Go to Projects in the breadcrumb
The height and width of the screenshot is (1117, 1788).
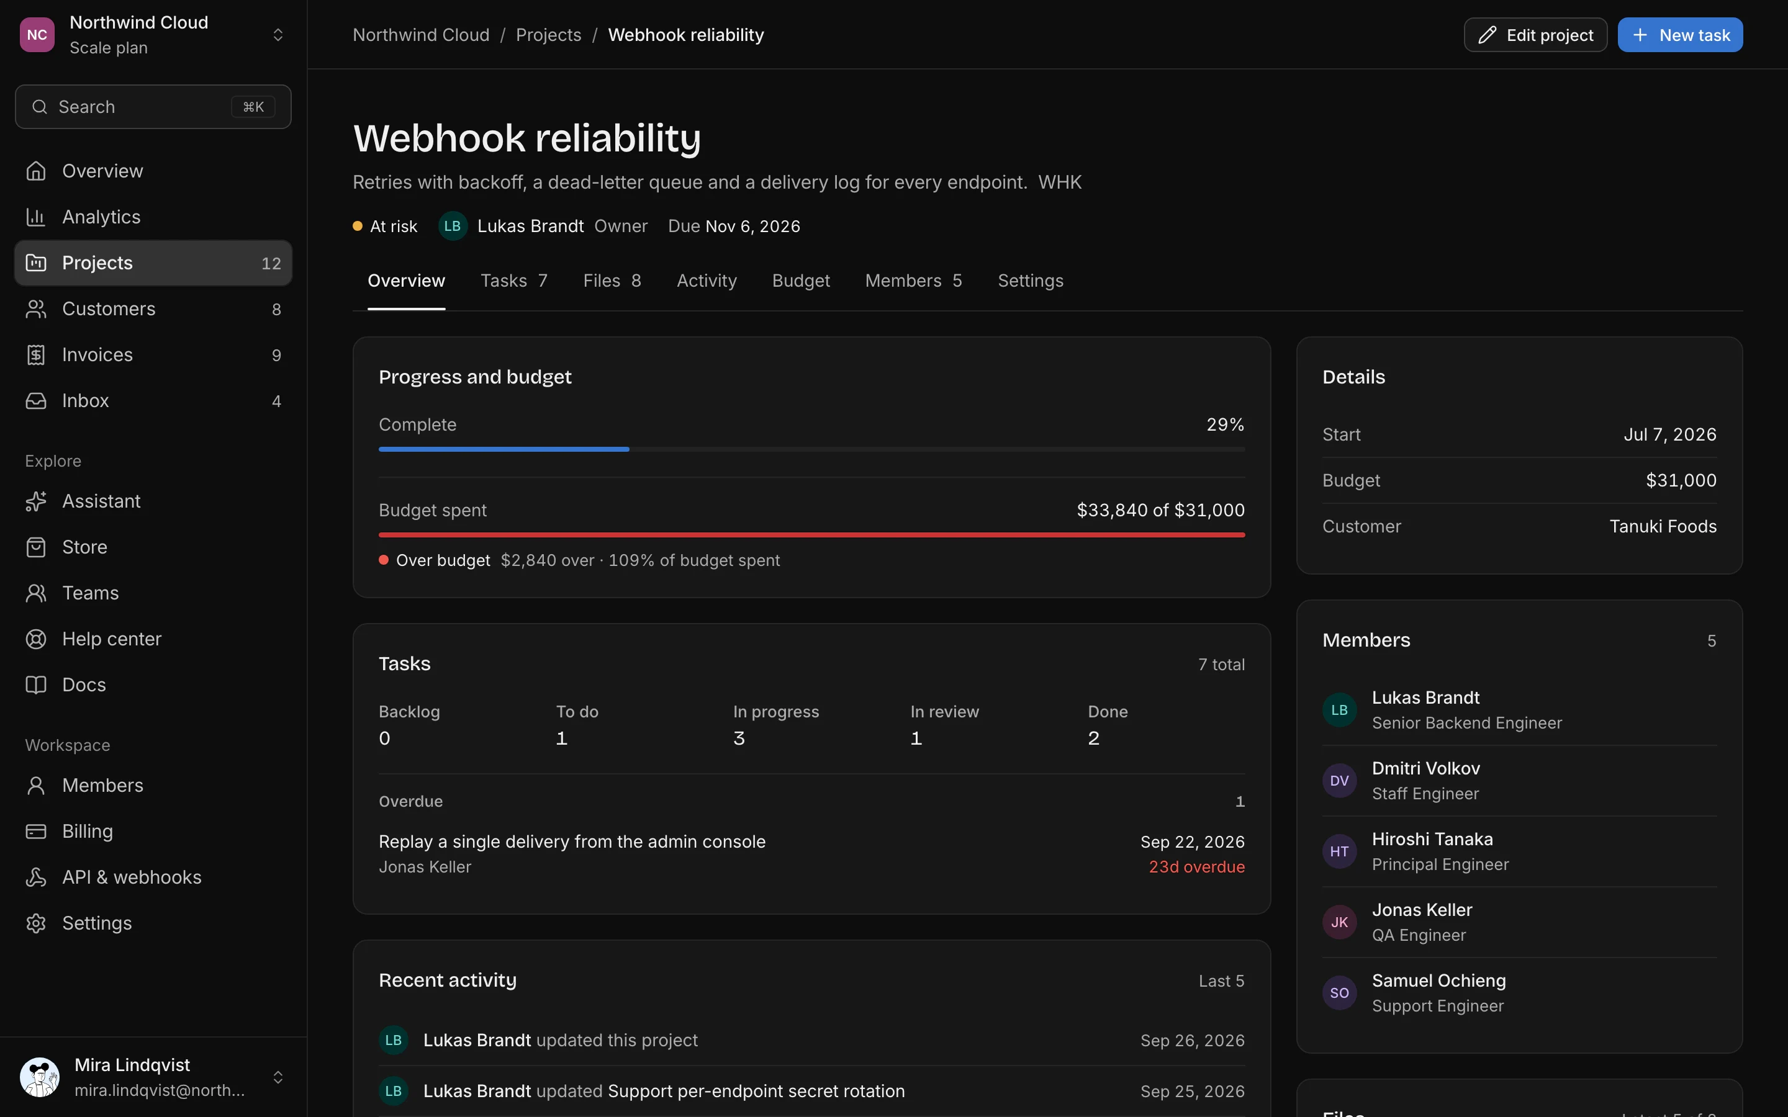(x=548, y=35)
